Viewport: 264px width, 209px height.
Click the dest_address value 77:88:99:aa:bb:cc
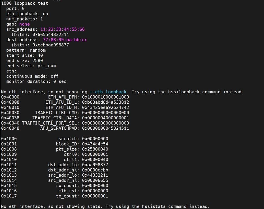65,40
